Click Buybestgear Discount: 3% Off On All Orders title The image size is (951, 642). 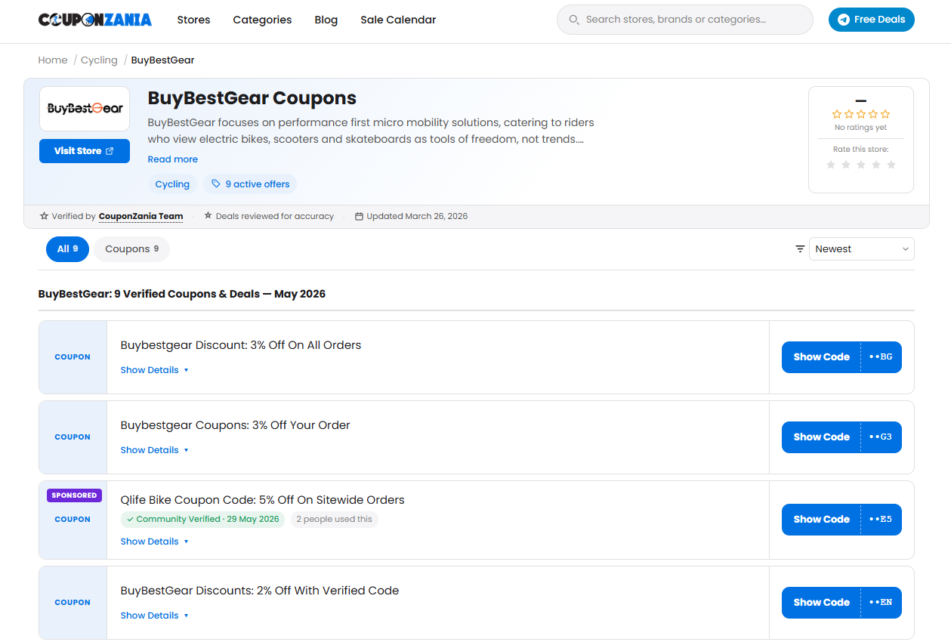241,345
